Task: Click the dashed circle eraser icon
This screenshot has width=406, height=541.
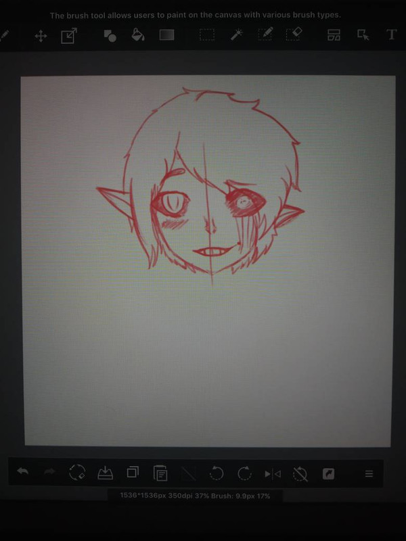Action: 77,472
